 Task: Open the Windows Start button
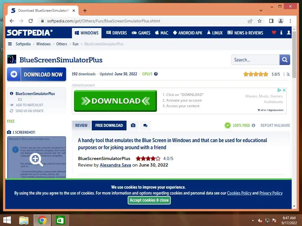7,220
